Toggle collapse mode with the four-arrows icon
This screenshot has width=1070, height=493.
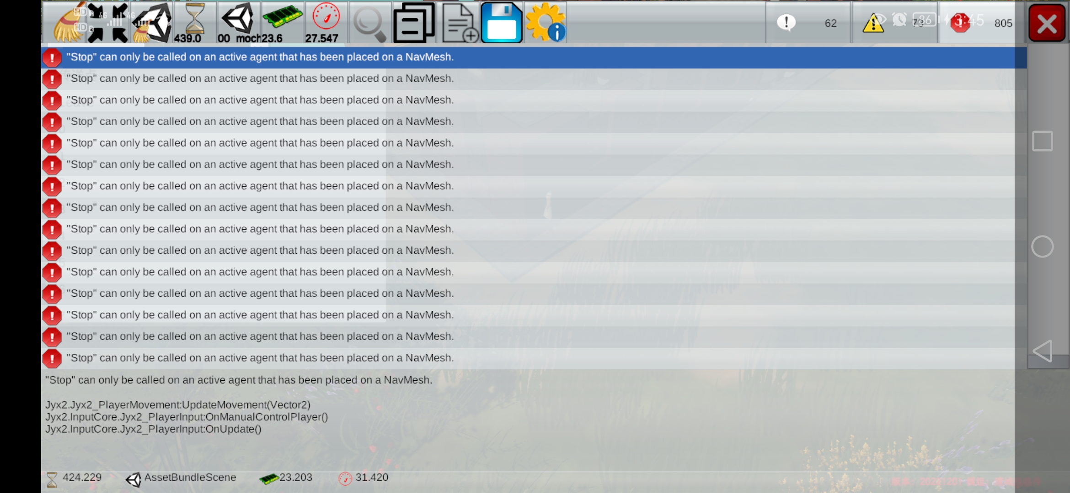point(108,23)
